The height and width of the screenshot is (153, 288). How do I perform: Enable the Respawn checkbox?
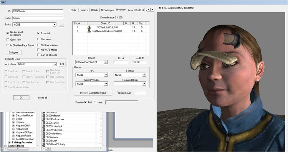(x=38, y=39)
